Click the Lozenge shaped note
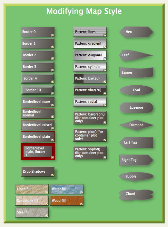168x227 pixels. [x=136, y=108]
